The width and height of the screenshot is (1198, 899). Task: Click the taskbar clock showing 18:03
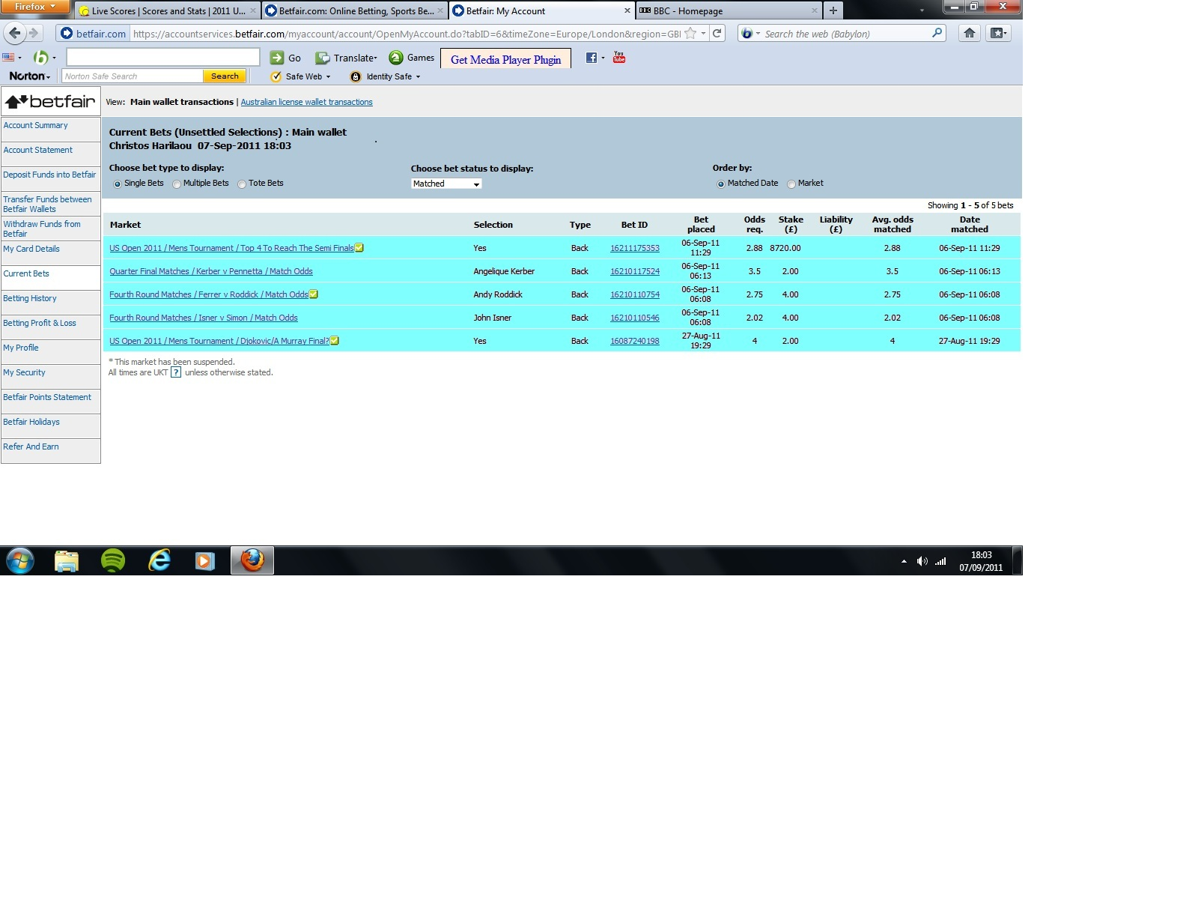981,561
